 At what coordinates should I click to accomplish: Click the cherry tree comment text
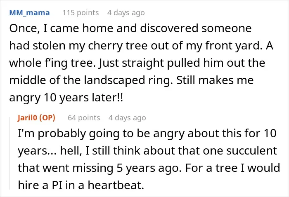pyautogui.click(x=141, y=63)
